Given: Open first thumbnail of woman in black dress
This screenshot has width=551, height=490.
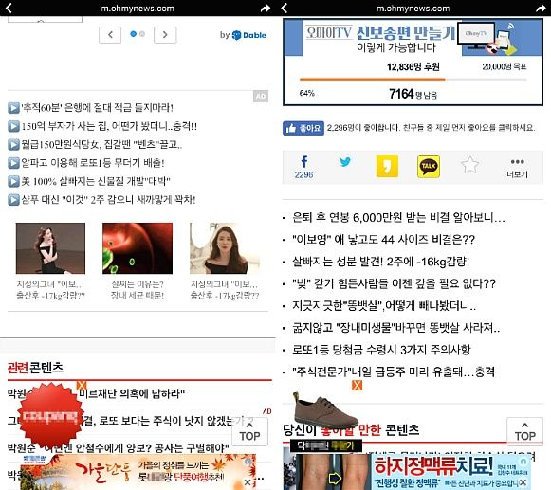Looking at the screenshot, I should (x=50, y=248).
